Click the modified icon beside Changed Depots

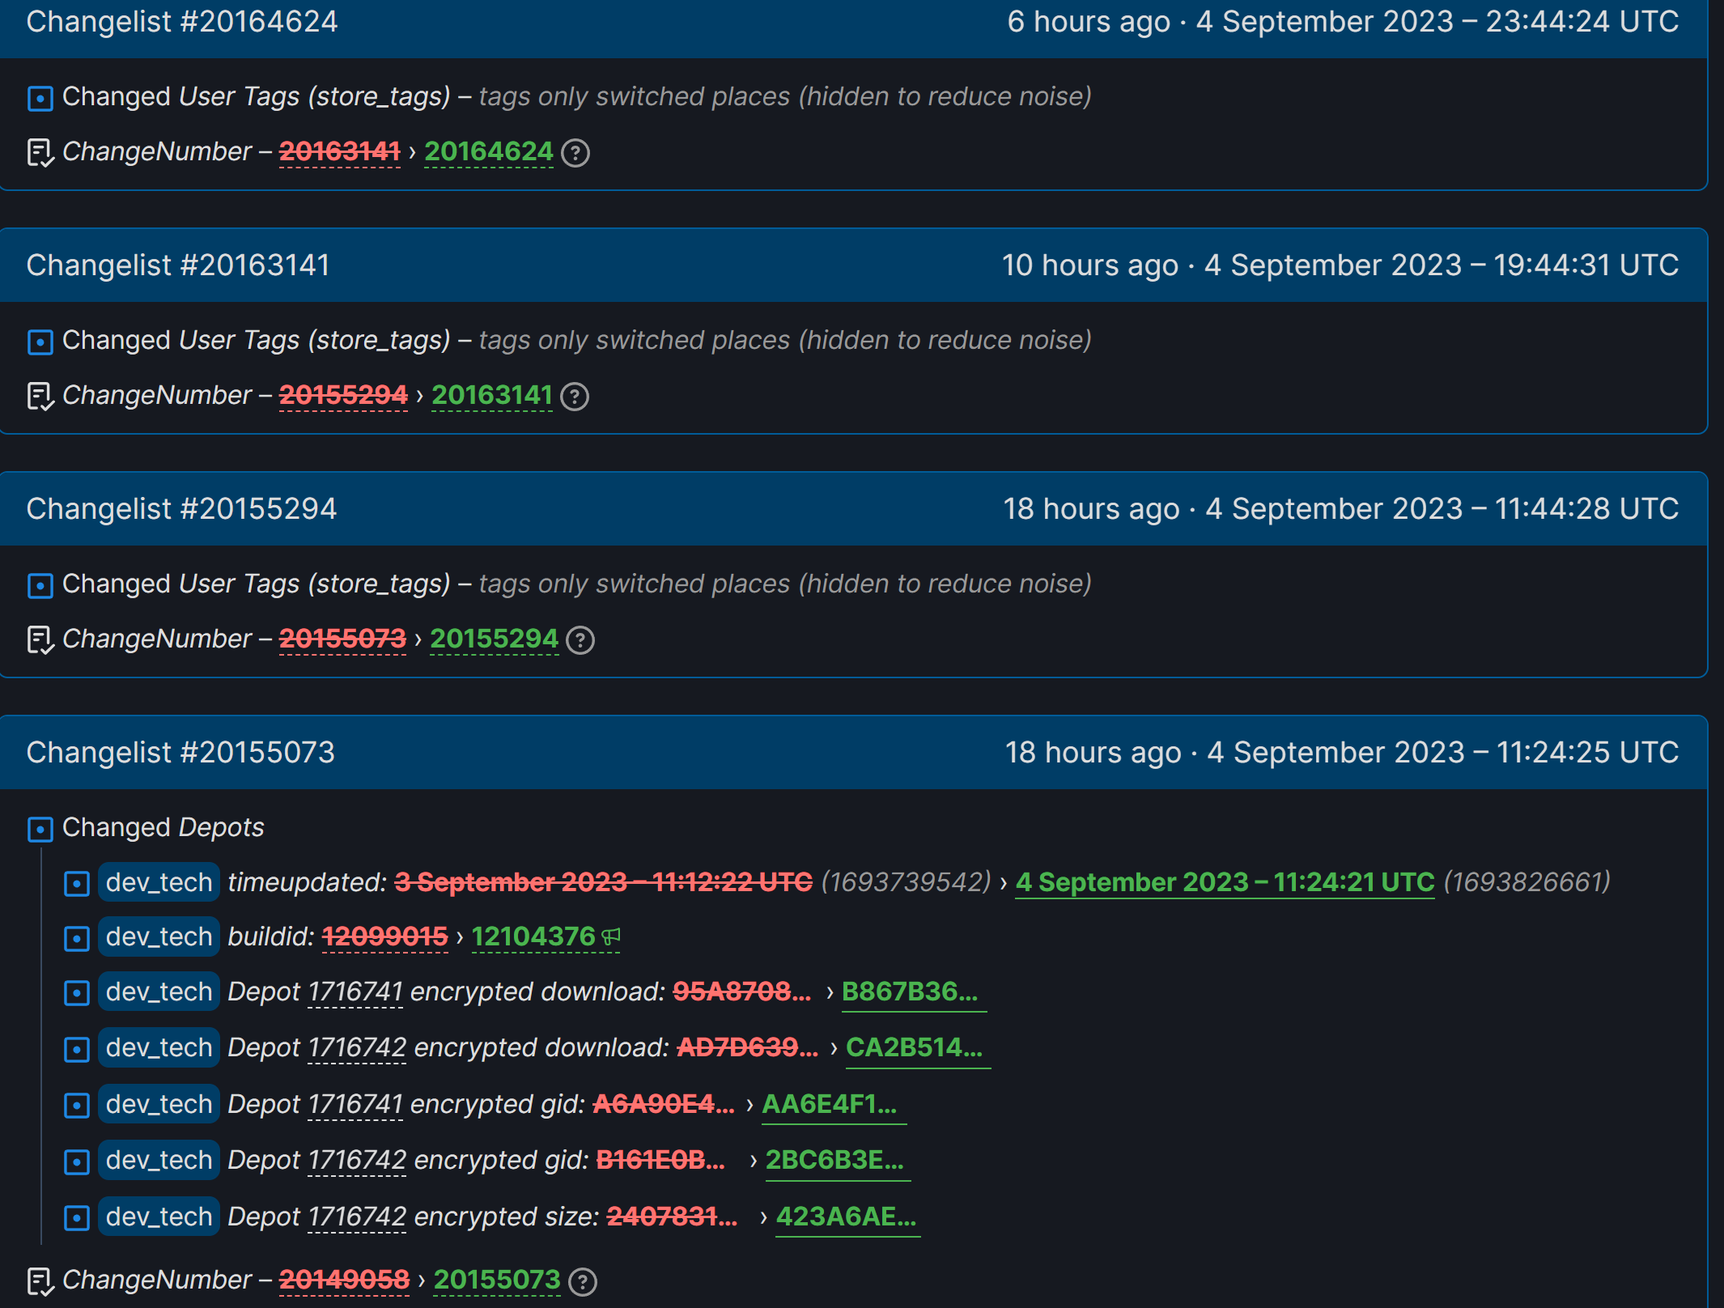(40, 829)
